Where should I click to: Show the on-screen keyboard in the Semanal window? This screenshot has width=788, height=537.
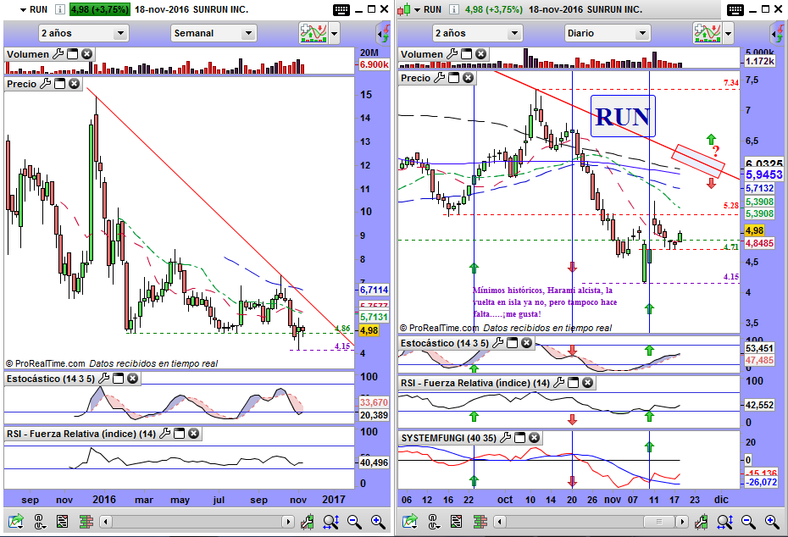[341, 9]
